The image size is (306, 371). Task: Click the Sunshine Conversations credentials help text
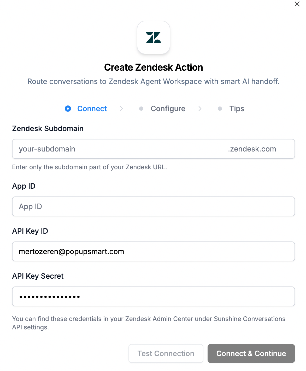pos(149,323)
